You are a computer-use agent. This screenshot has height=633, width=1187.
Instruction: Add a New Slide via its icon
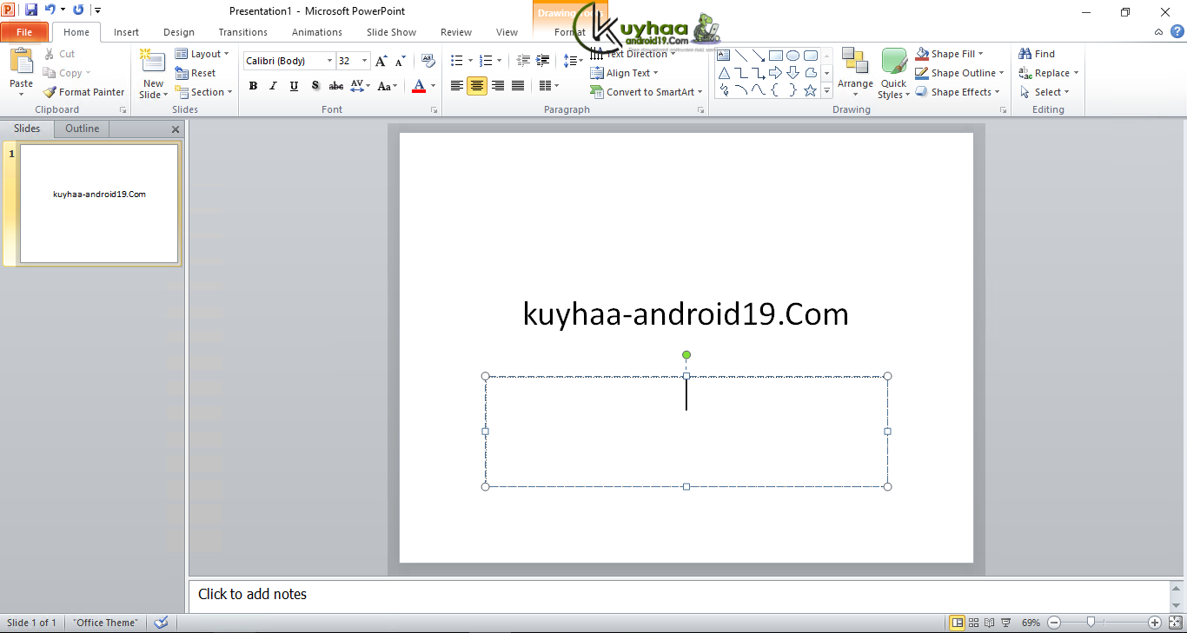tap(153, 62)
